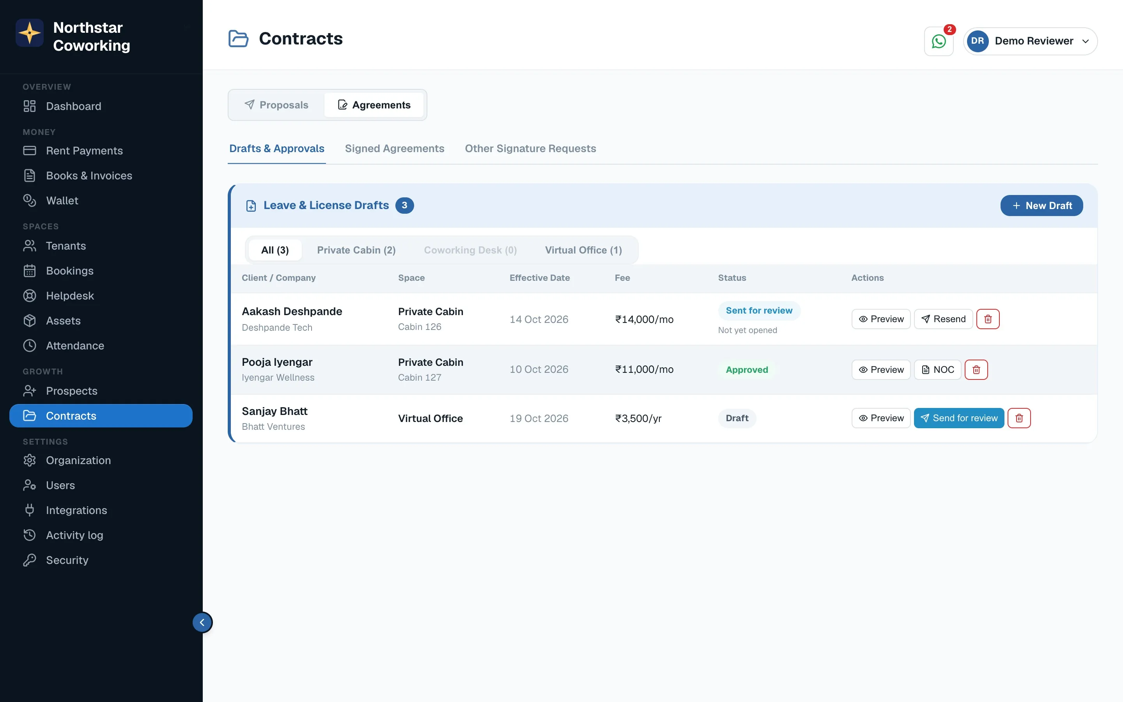Open Users settings page
The width and height of the screenshot is (1123, 702).
point(101,485)
